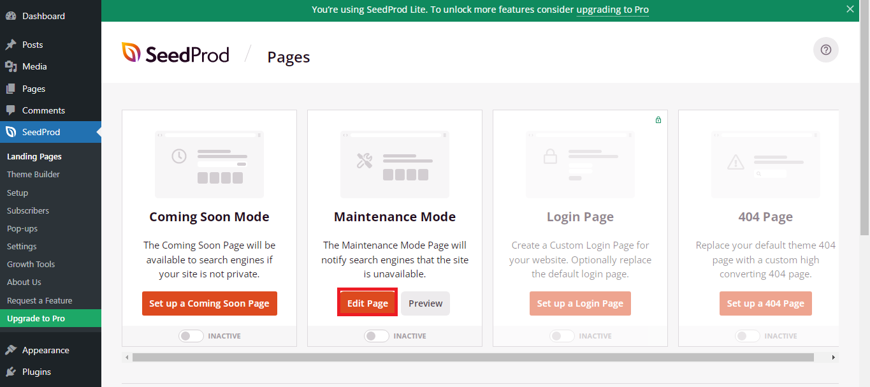
Task: Click the left arrow of horizontal scrollbar
Action: (x=127, y=358)
